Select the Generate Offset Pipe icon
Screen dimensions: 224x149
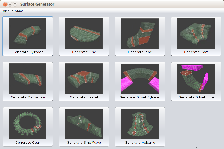tap(196, 79)
